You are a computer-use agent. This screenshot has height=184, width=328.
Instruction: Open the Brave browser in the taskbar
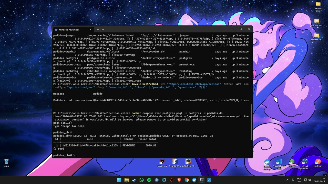coord(179,180)
